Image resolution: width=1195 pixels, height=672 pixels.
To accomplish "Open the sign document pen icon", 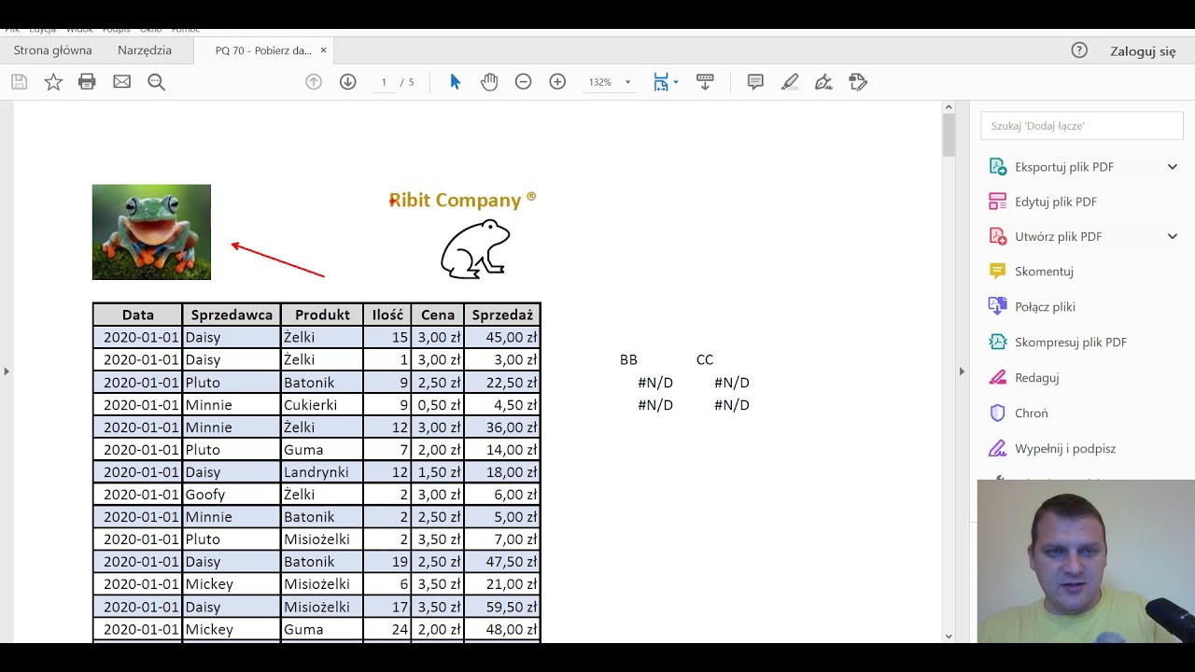I will click(x=823, y=82).
